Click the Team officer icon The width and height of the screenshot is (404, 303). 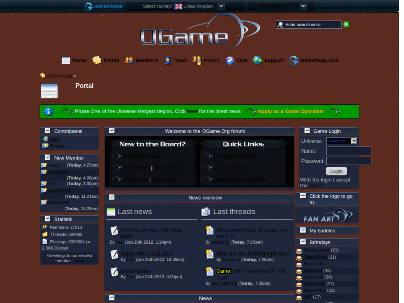click(x=168, y=60)
